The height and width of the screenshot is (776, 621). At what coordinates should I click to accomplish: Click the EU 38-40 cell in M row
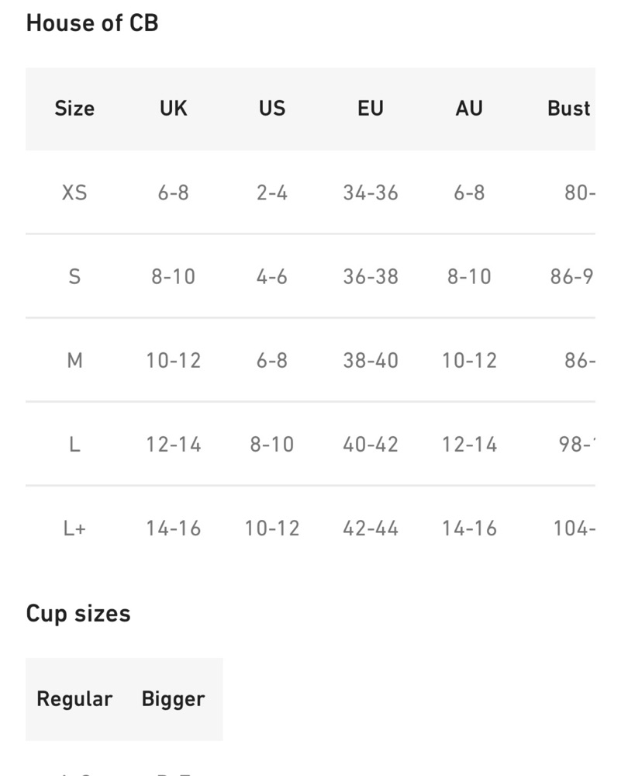(x=371, y=360)
